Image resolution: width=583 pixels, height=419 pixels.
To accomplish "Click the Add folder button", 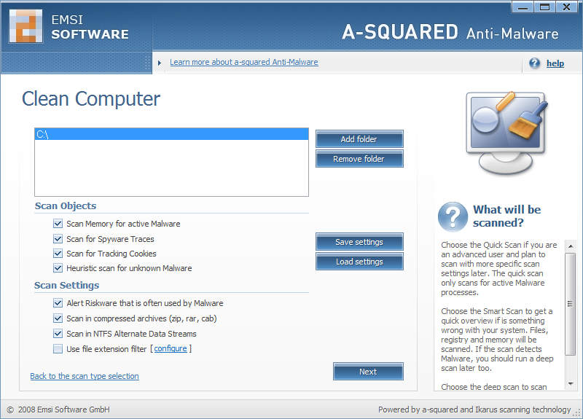I will click(x=359, y=139).
